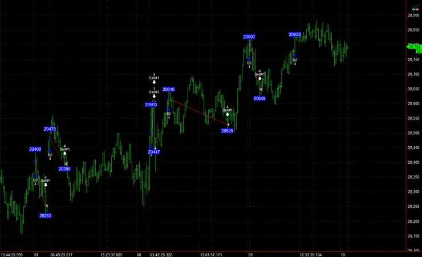Click the 20,450 price axis label
Image resolution: width=422 pixels, height=257 pixels.
(413, 147)
